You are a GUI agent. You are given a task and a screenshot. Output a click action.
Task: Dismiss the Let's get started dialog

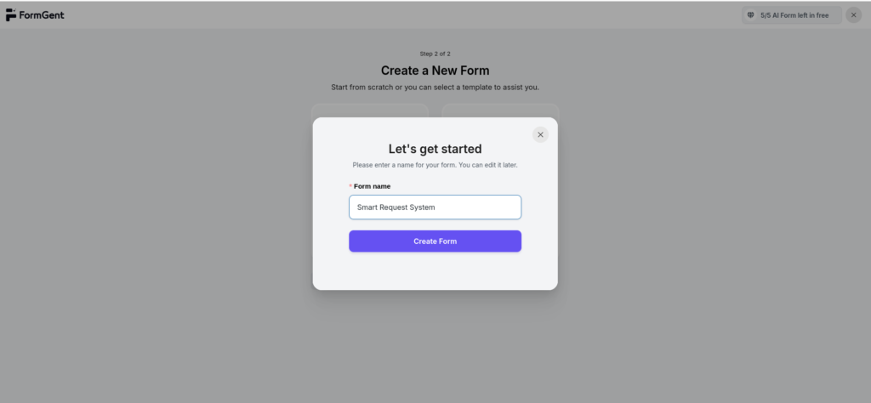click(540, 134)
